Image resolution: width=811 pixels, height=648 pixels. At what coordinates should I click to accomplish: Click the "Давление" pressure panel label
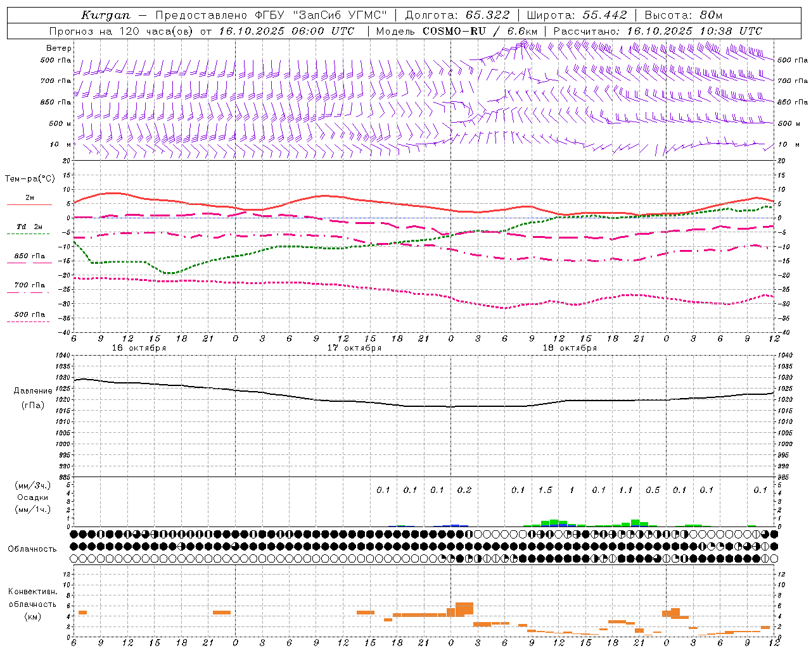[x=34, y=391]
